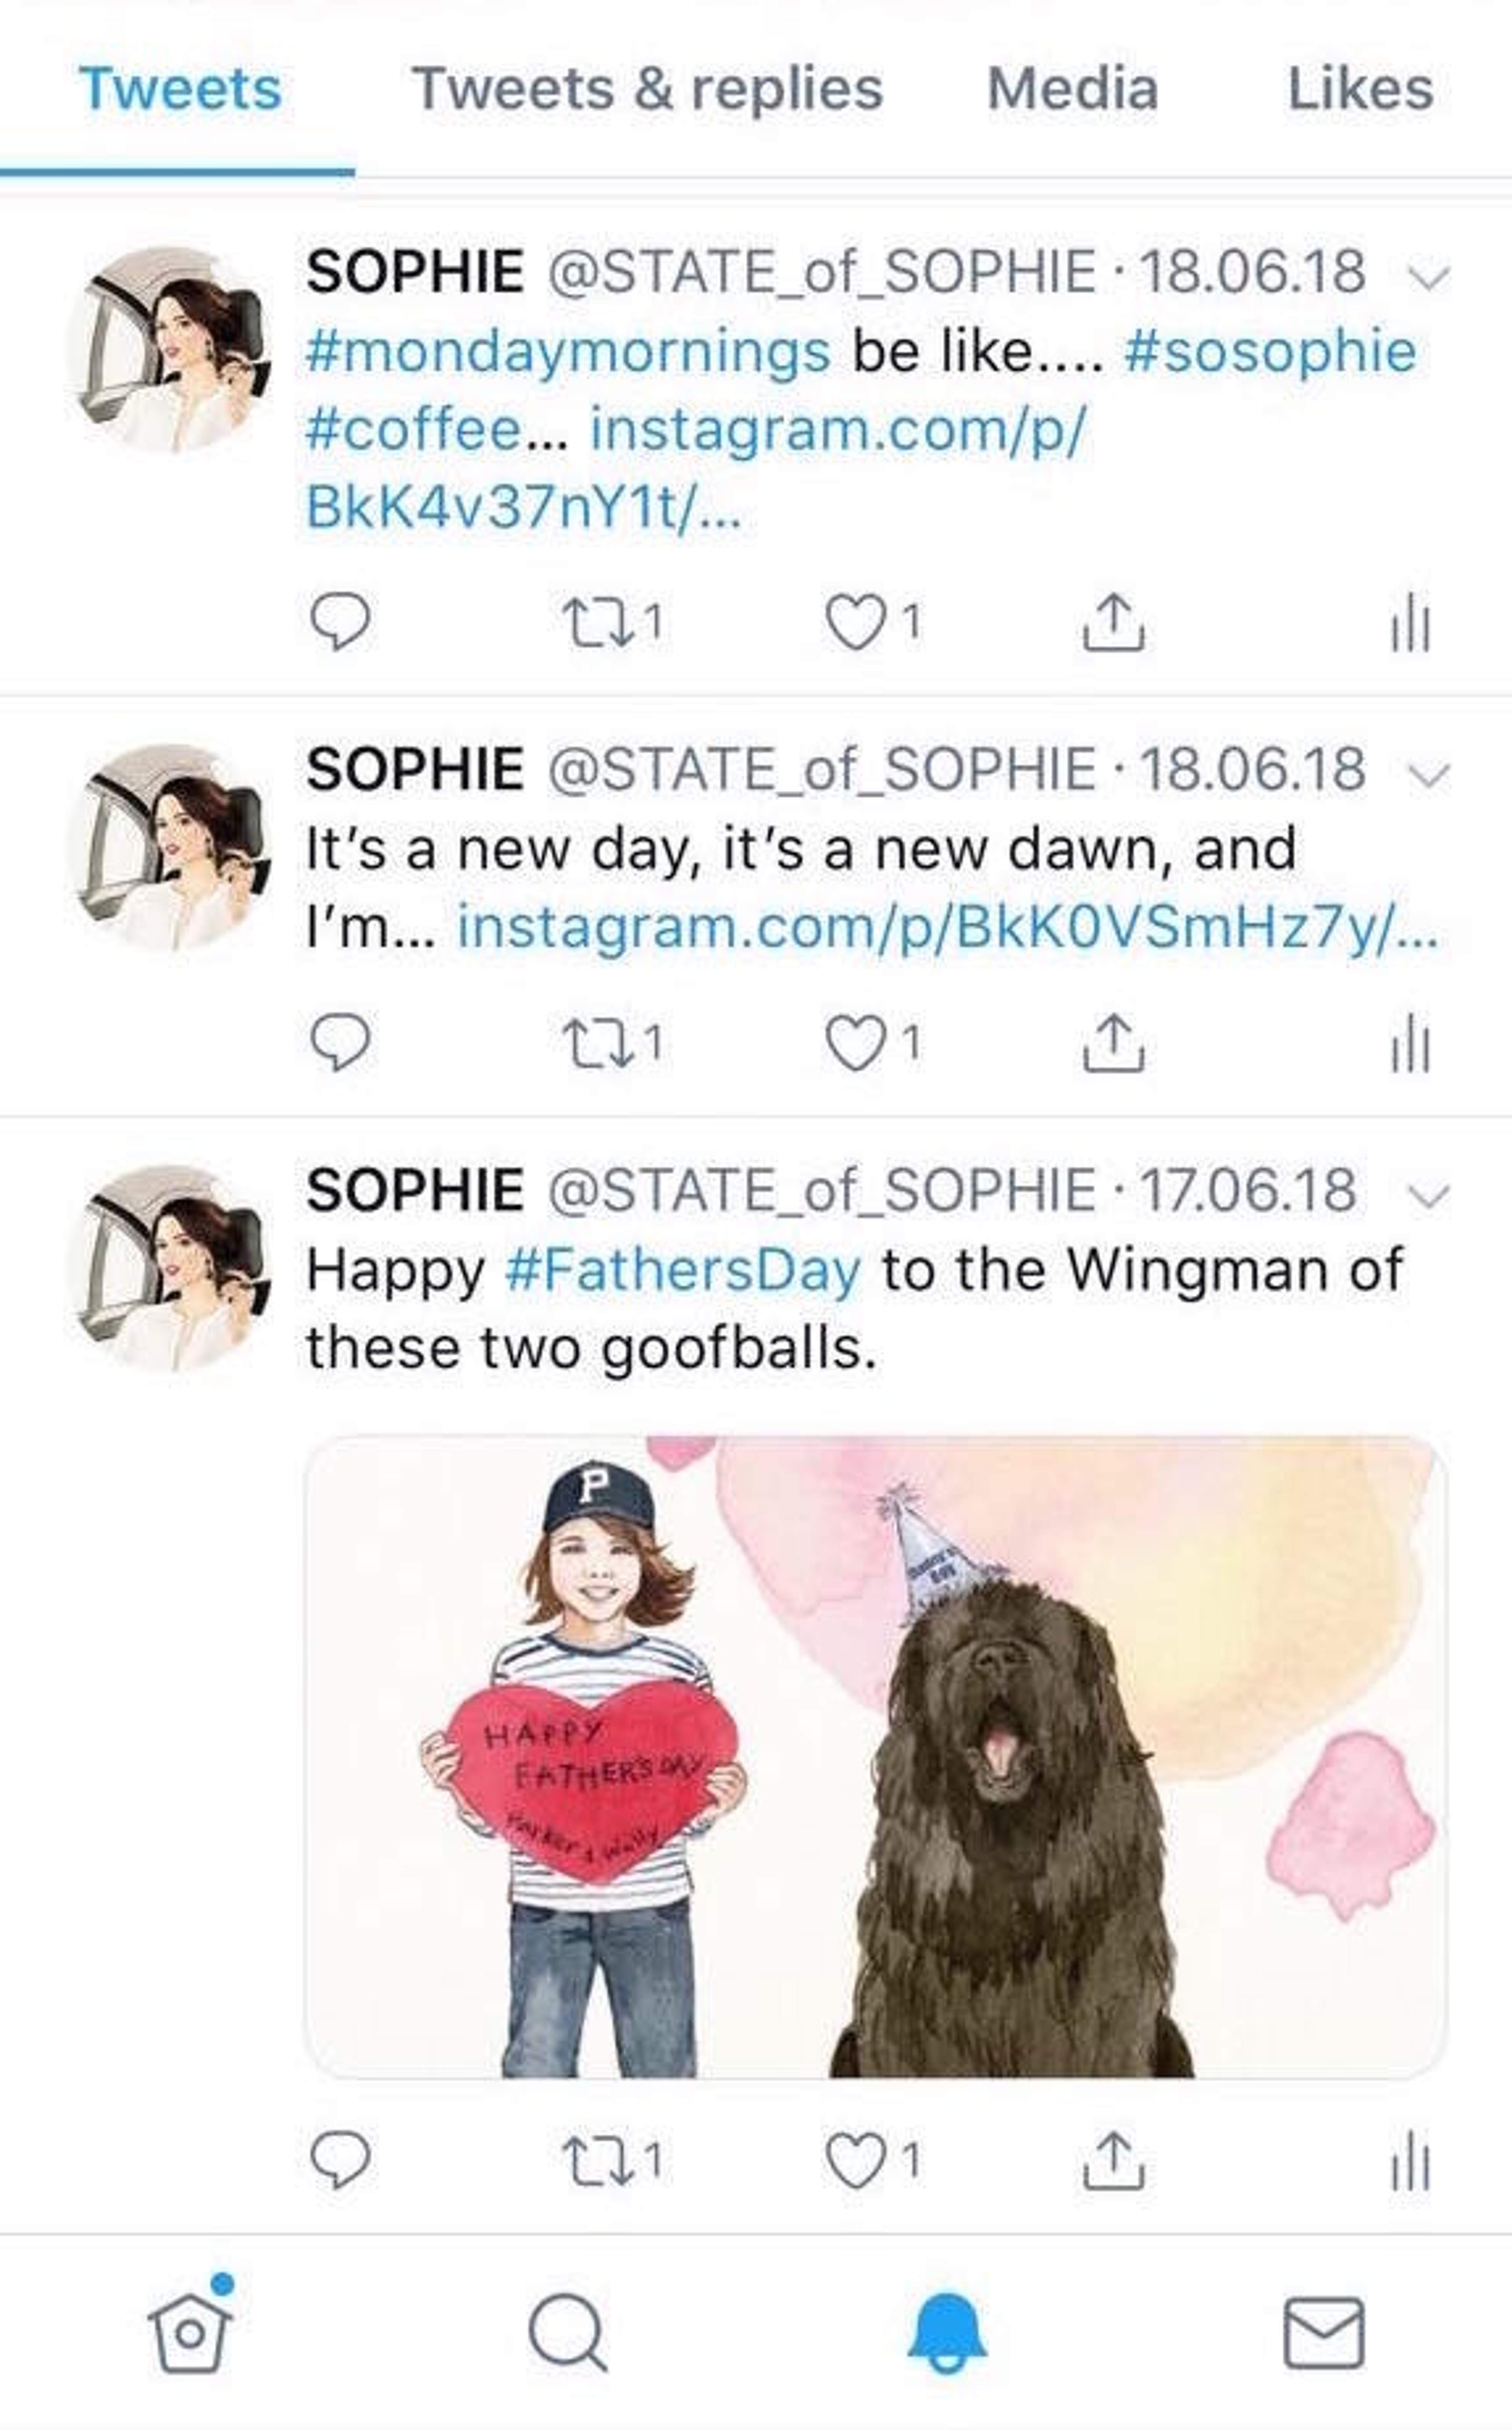Reply to the #mondaymornings tweet

[340, 622]
